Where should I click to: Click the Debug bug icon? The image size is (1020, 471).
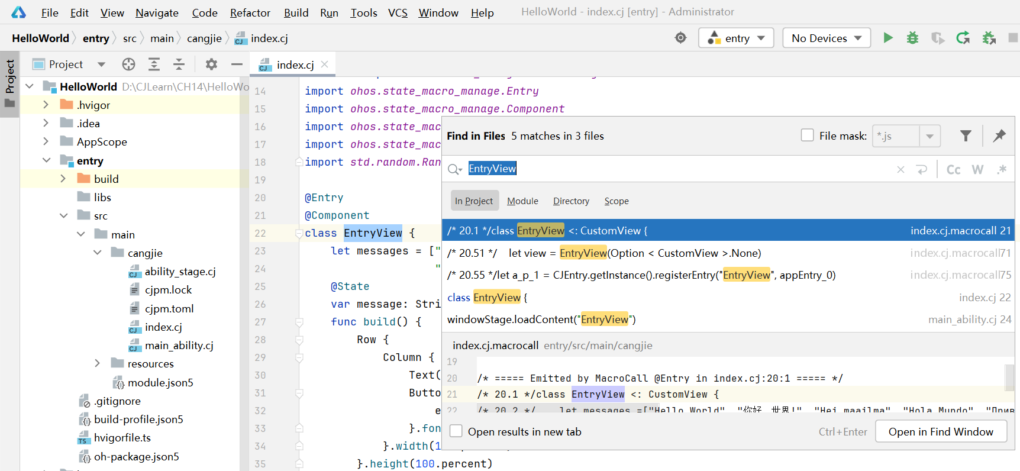click(x=912, y=38)
